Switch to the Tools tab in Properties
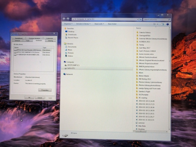 click(x=27, y=41)
